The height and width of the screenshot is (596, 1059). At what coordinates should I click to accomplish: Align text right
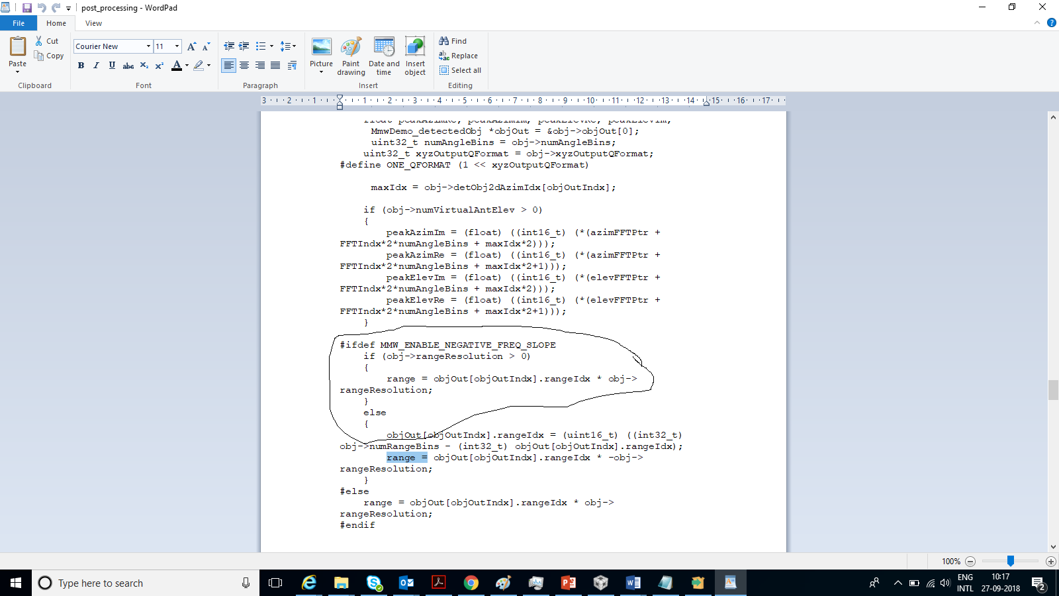(260, 66)
